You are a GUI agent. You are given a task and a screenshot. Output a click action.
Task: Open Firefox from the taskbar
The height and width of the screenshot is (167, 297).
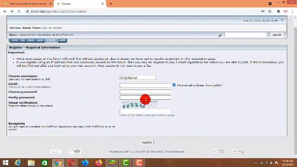(x=98, y=163)
